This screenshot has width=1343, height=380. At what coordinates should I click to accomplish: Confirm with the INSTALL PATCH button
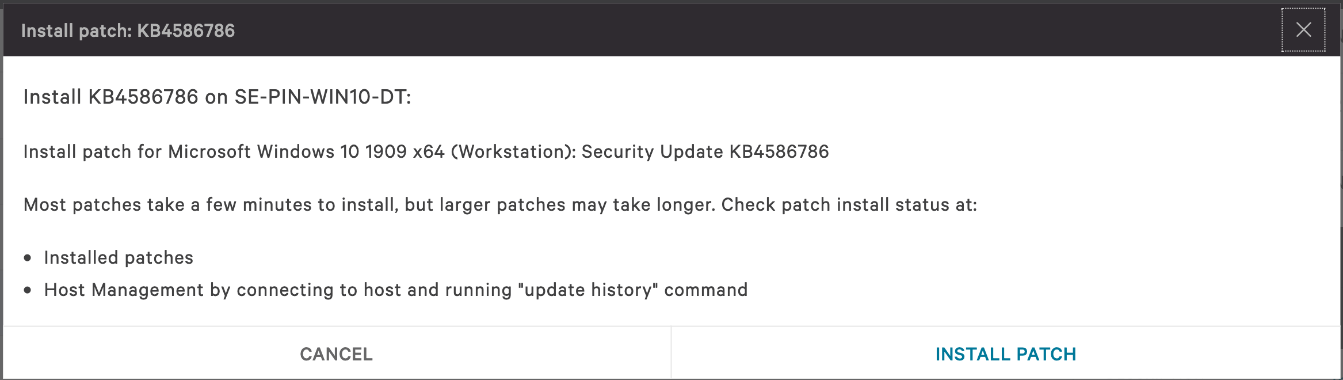[1005, 354]
